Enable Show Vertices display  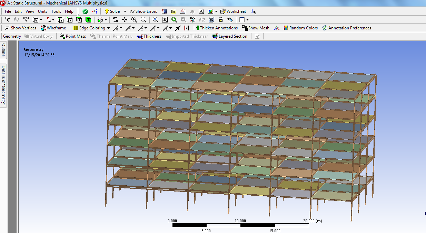pos(20,28)
